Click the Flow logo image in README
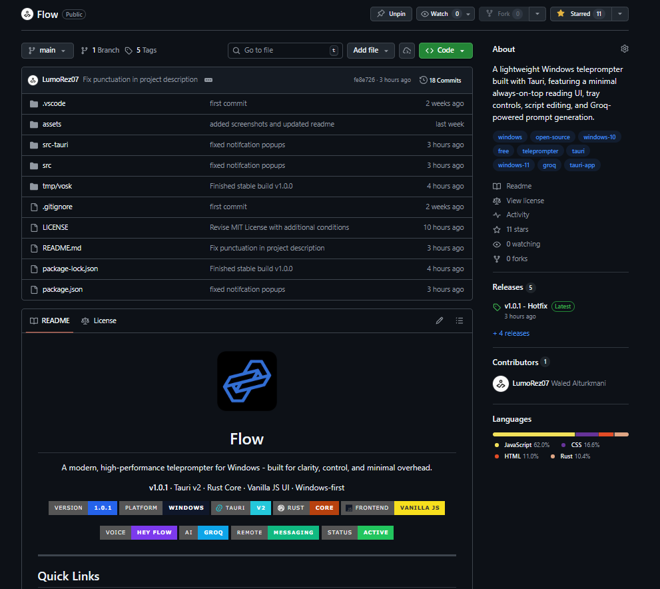The width and height of the screenshot is (660, 589). point(247,381)
